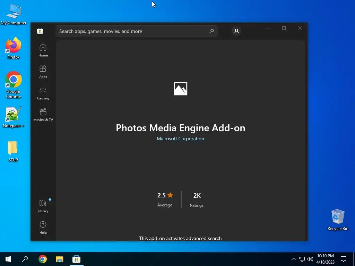355x266 pixels.
Task: Open taskbar search
Action: point(25,259)
